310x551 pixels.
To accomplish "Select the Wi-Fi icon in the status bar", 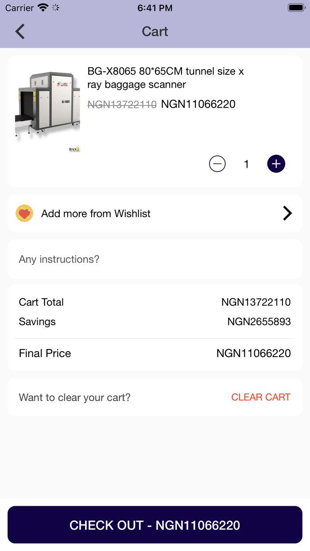I will click(x=42, y=8).
